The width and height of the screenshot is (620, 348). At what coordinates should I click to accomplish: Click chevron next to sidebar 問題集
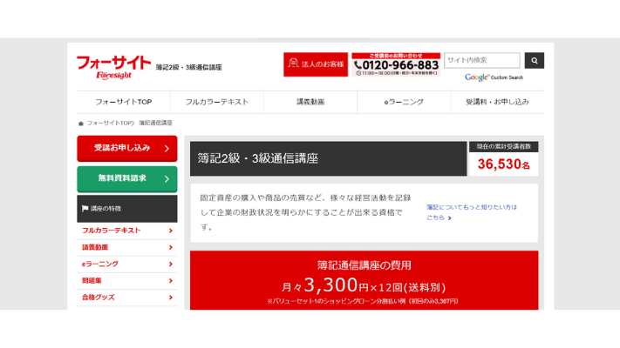171,280
